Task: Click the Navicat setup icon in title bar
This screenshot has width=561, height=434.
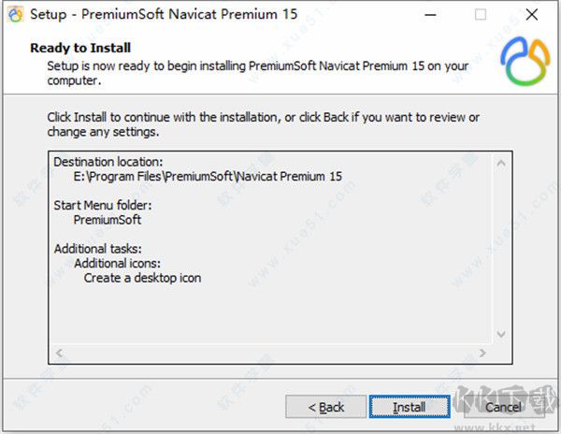Action: tap(15, 15)
